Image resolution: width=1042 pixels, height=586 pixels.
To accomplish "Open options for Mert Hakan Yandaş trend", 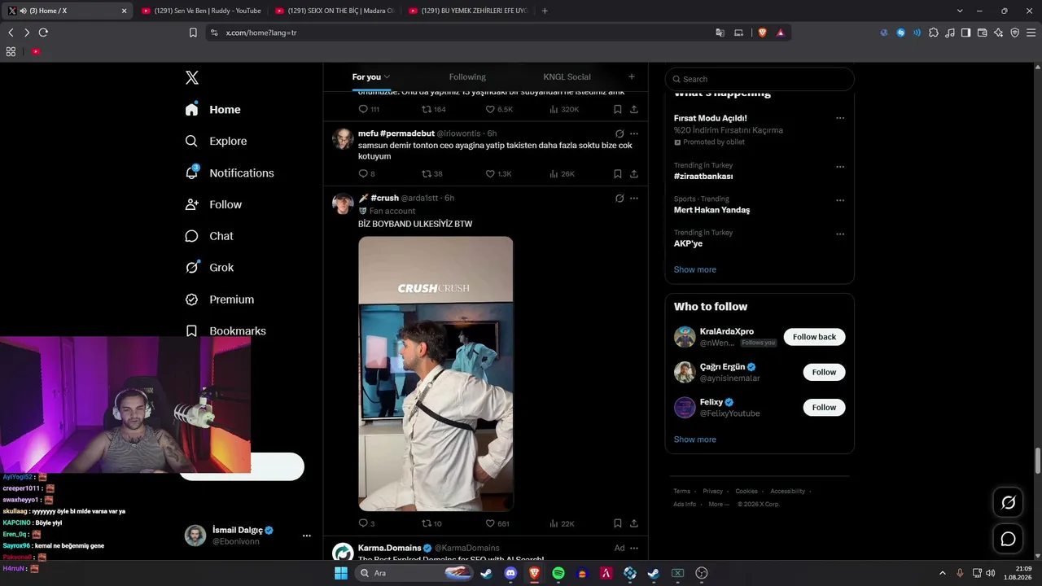I will tap(840, 200).
